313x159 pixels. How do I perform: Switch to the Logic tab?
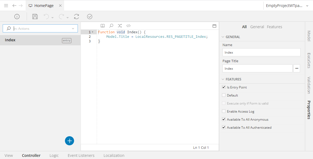(x=54, y=156)
